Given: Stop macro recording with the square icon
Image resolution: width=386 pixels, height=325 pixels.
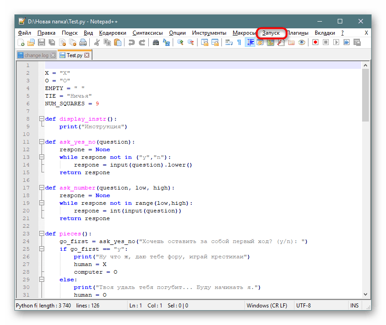Looking at the screenshot, I should (326, 42).
